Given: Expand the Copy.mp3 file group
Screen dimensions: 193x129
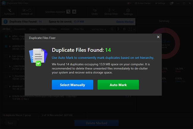Looking at the screenshot, I should [10, 96].
